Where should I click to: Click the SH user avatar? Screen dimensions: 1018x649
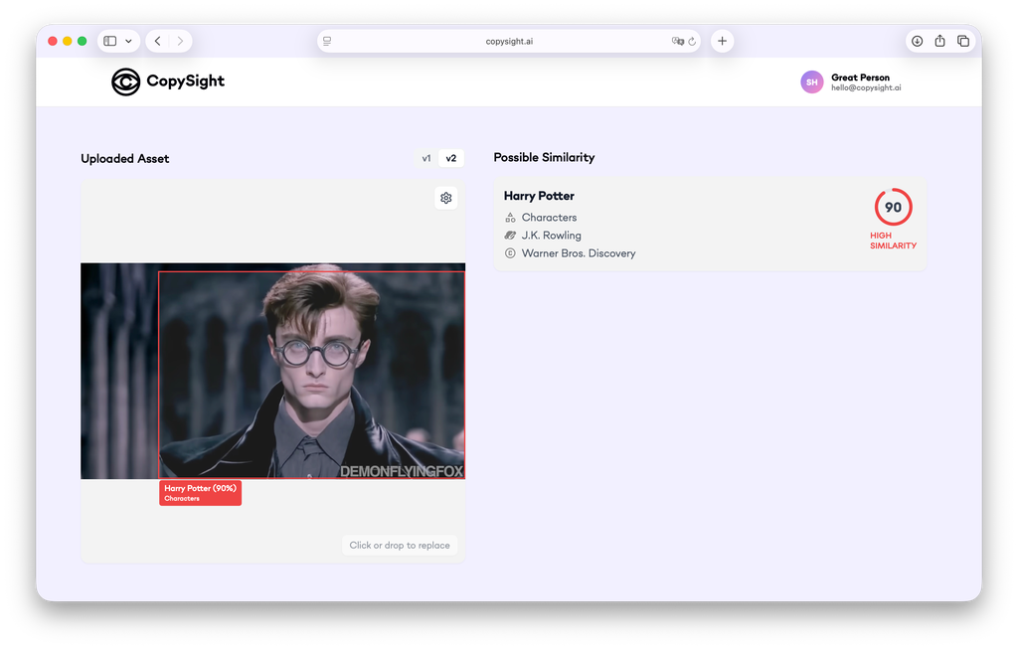811,82
